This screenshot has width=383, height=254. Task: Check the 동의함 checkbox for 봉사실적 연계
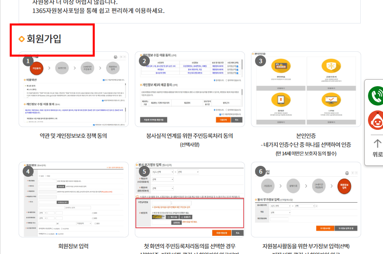[238, 74]
